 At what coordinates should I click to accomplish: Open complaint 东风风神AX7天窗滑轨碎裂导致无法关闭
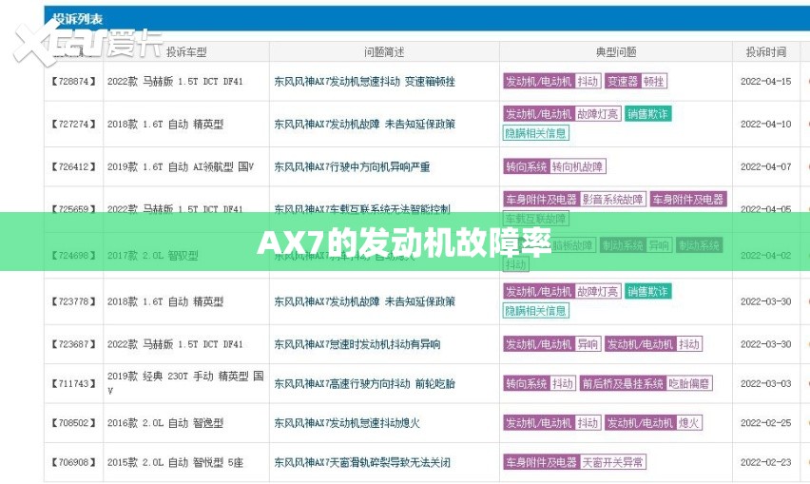coord(361,462)
